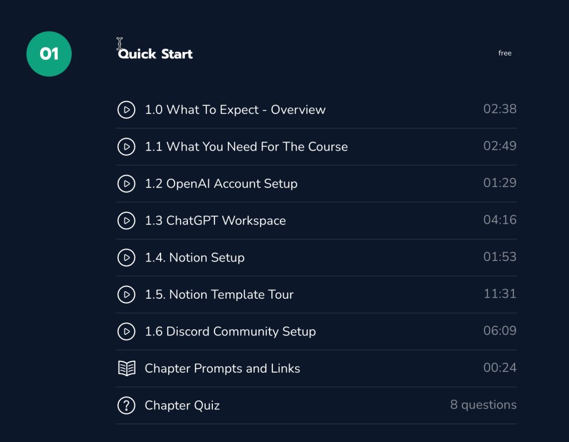The width and height of the screenshot is (569, 442).
Task: Select the 11:31 duration on Notion Template Tour
Action: pyautogui.click(x=500, y=294)
